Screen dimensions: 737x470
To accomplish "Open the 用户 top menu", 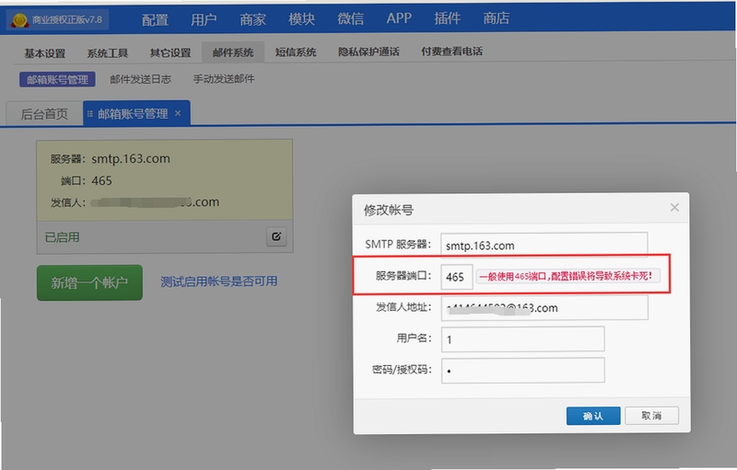I will [x=204, y=19].
